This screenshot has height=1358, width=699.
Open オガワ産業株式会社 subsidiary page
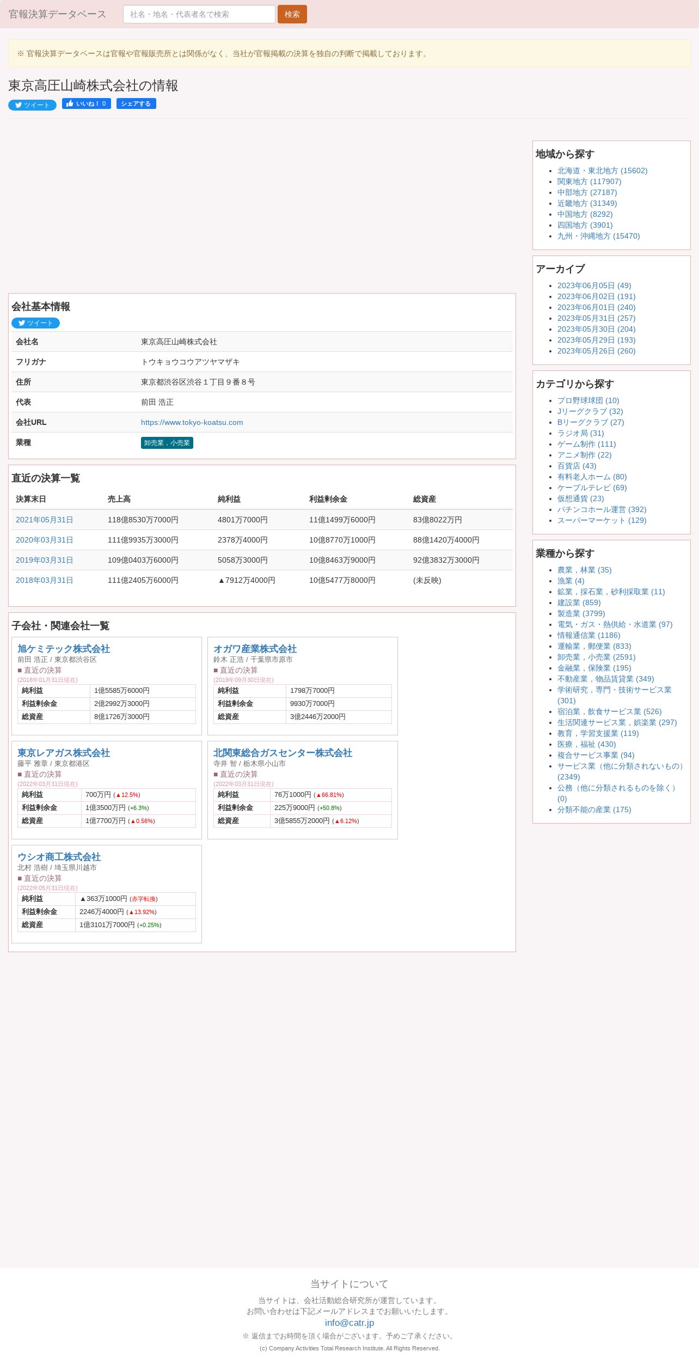(255, 649)
